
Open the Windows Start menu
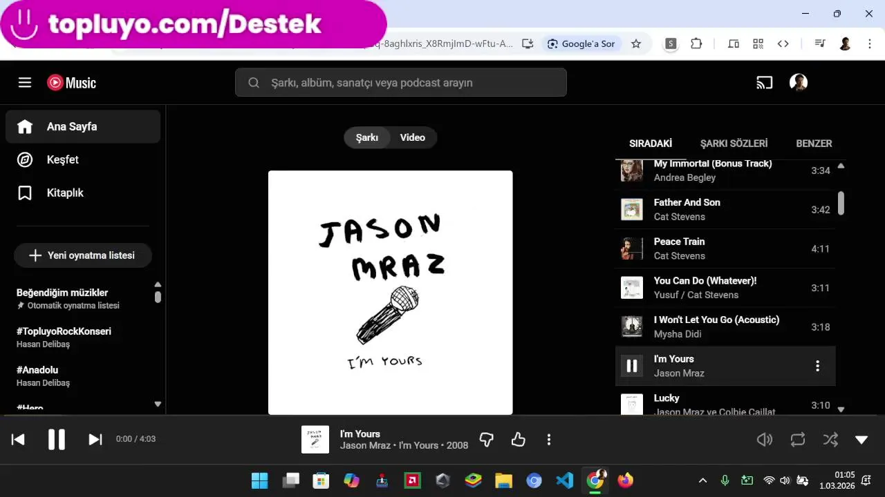pyautogui.click(x=260, y=480)
